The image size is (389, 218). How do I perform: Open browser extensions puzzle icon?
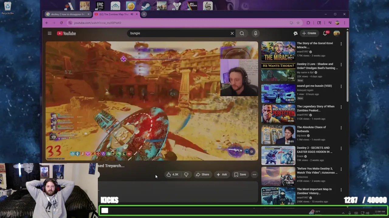308,23
